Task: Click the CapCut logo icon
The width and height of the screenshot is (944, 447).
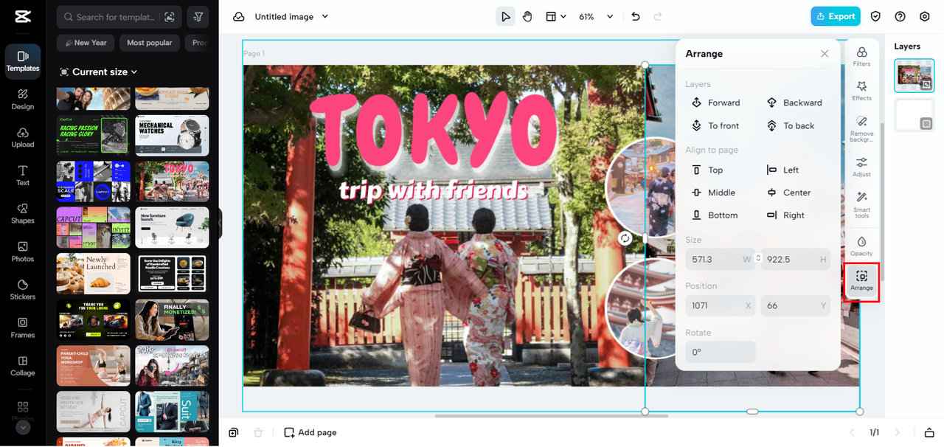Action: (x=23, y=18)
